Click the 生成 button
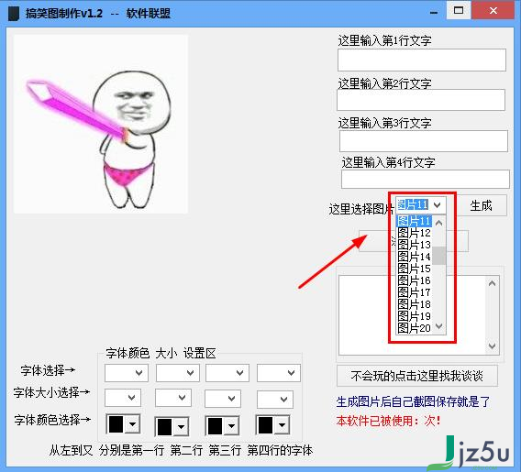The image size is (521, 472). tap(482, 206)
